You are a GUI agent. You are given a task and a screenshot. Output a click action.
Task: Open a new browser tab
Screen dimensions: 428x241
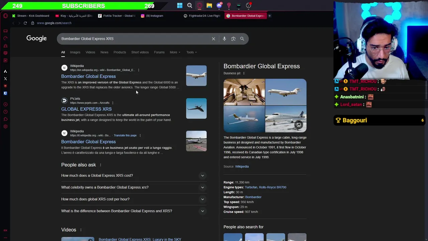pyautogui.click(x=270, y=16)
